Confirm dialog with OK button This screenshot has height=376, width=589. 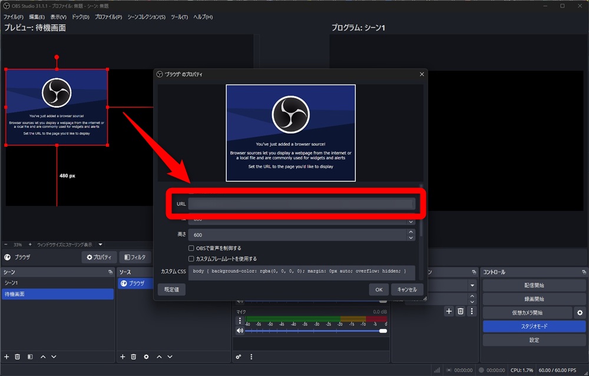379,290
